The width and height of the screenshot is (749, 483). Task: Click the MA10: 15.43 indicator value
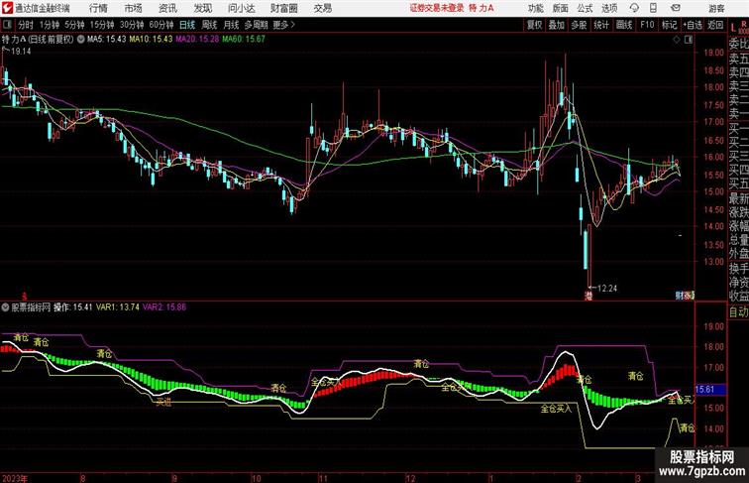(x=151, y=40)
